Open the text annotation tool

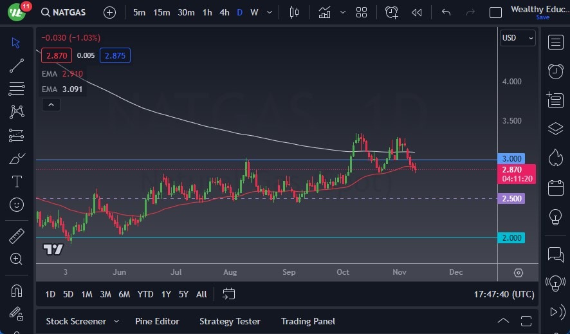[17, 181]
